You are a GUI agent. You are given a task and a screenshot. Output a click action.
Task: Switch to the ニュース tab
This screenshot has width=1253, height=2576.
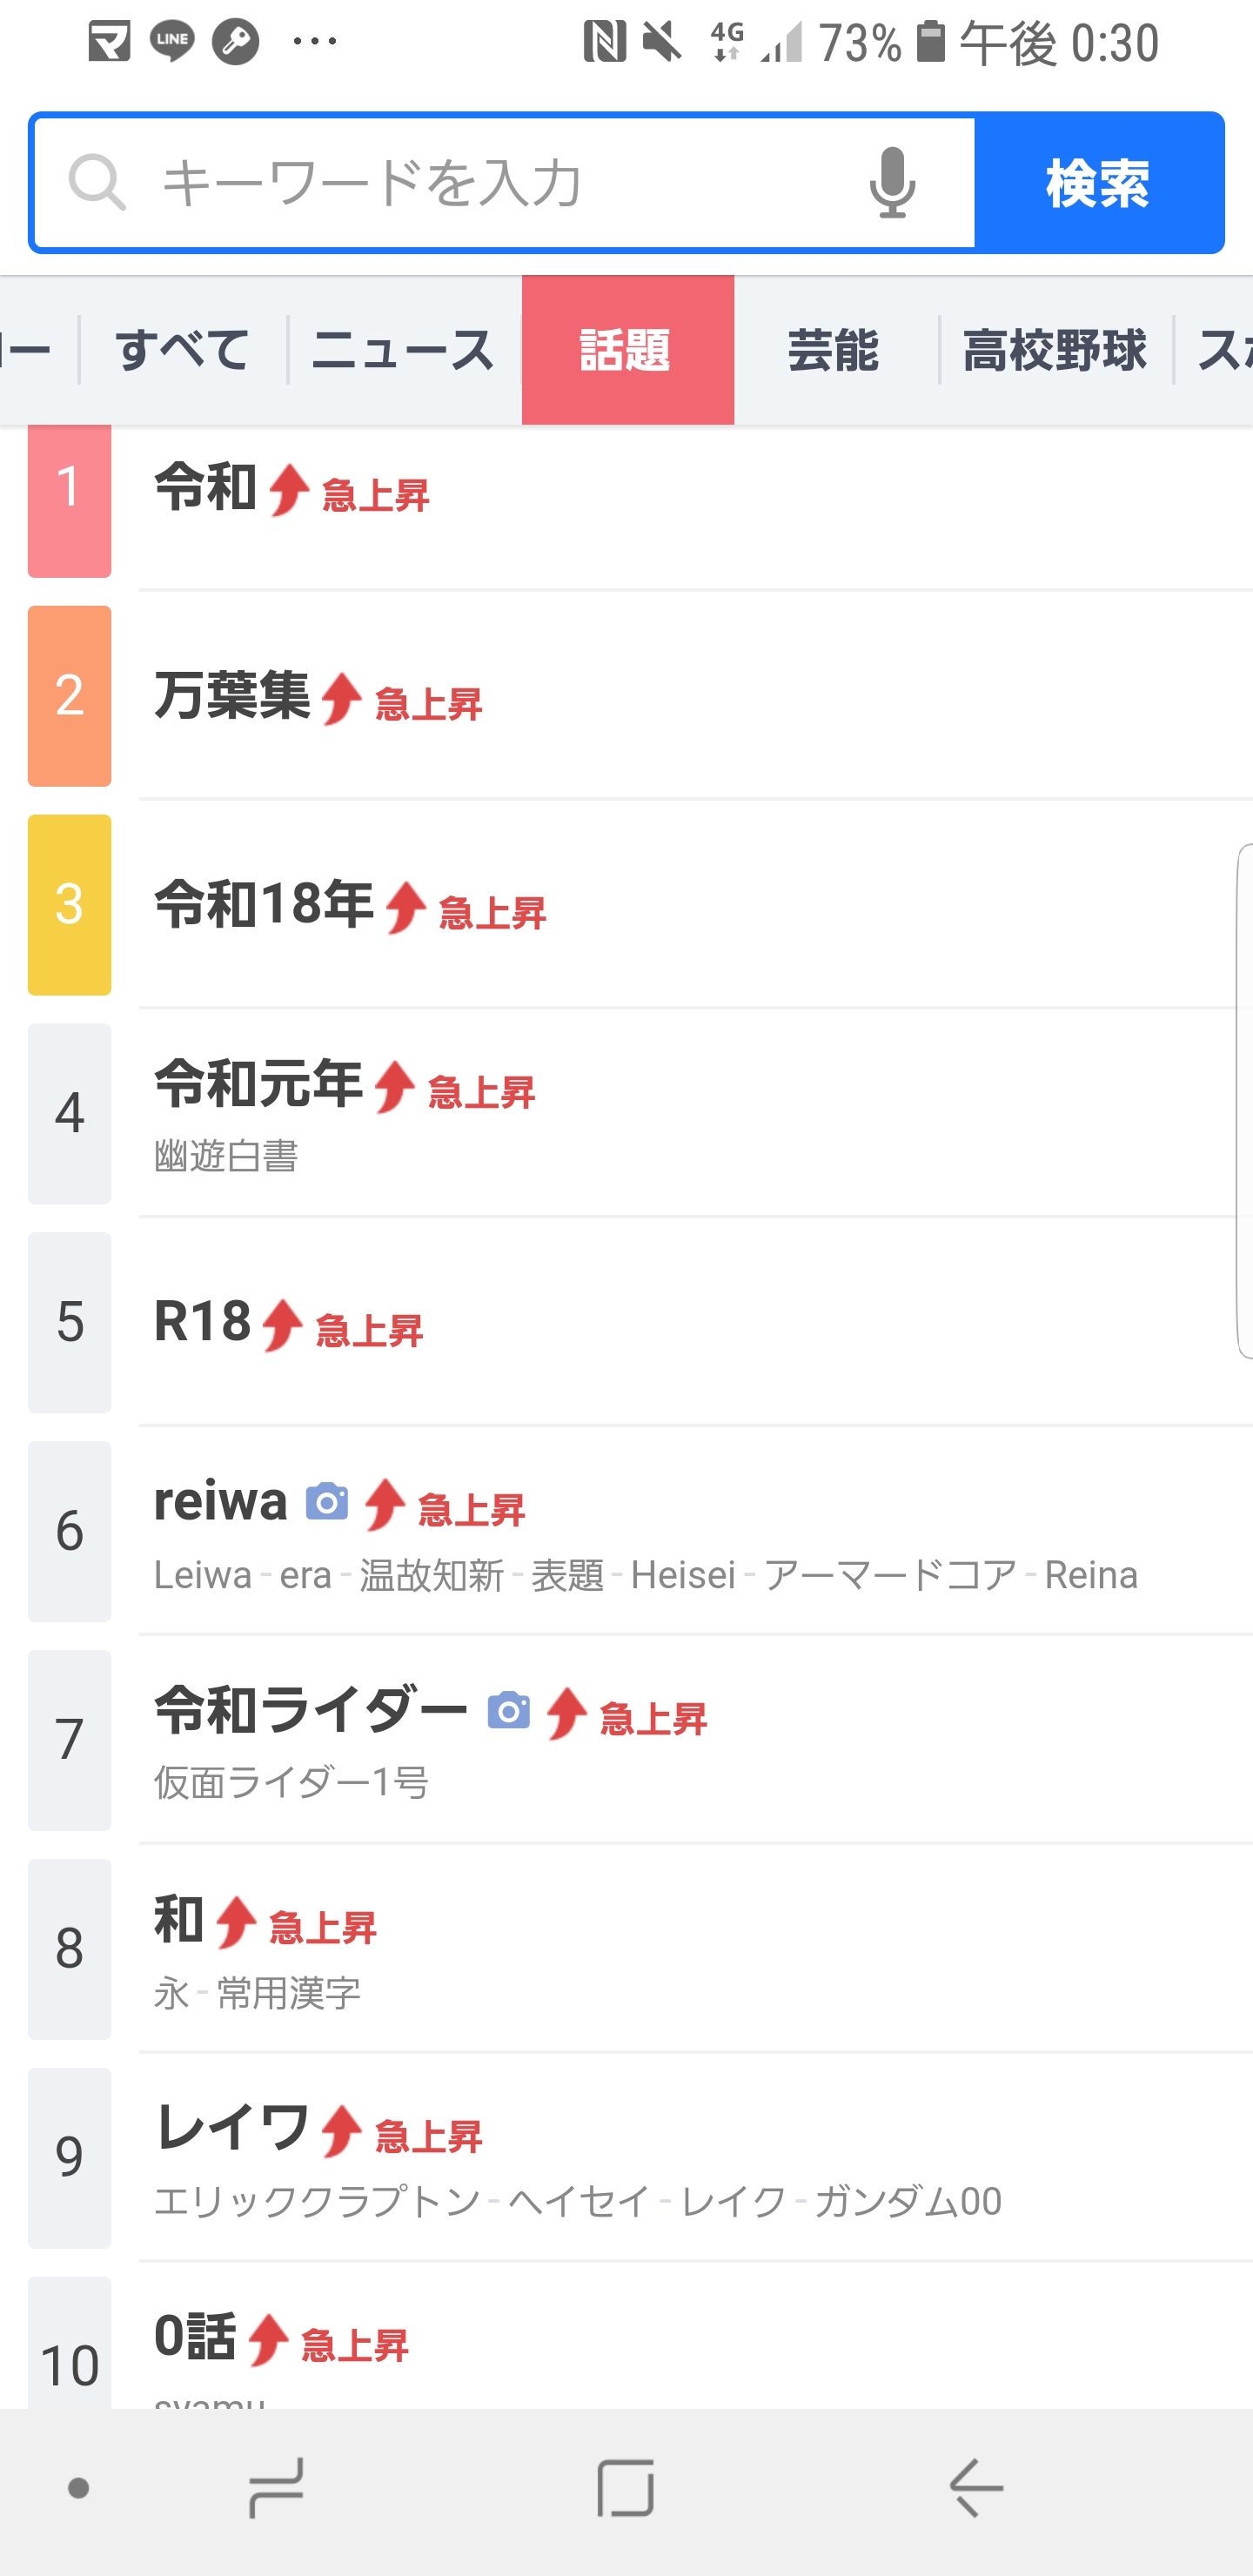(x=403, y=350)
